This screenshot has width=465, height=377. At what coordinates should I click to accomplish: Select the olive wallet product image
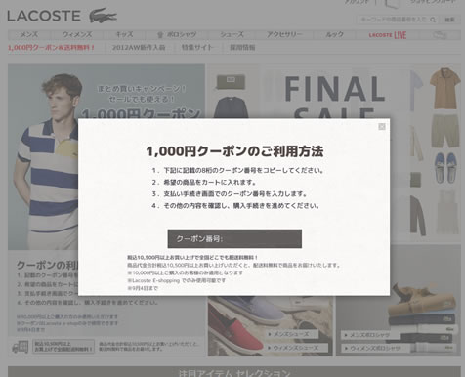(x=231, y=82)
